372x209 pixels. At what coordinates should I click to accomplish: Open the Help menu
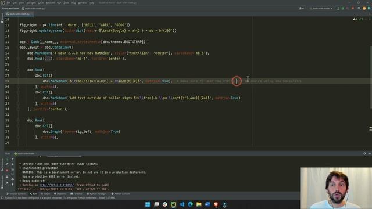92,3
